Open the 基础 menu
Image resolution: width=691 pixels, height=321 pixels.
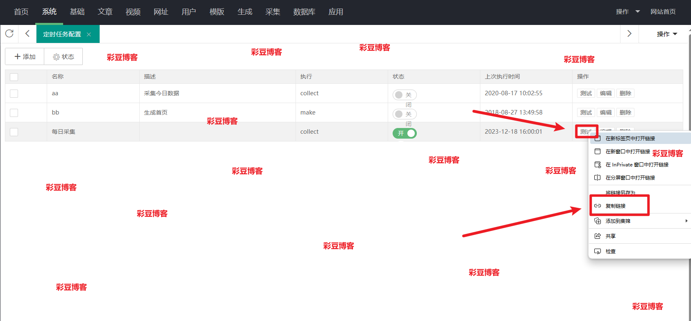[77, 12]
